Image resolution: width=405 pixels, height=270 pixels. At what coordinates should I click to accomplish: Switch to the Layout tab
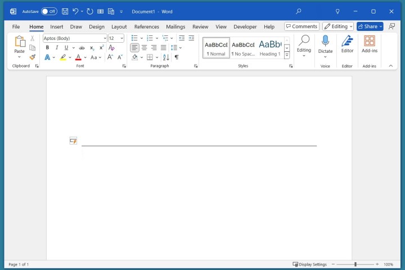pyautogui.click(x=119, y=26)
